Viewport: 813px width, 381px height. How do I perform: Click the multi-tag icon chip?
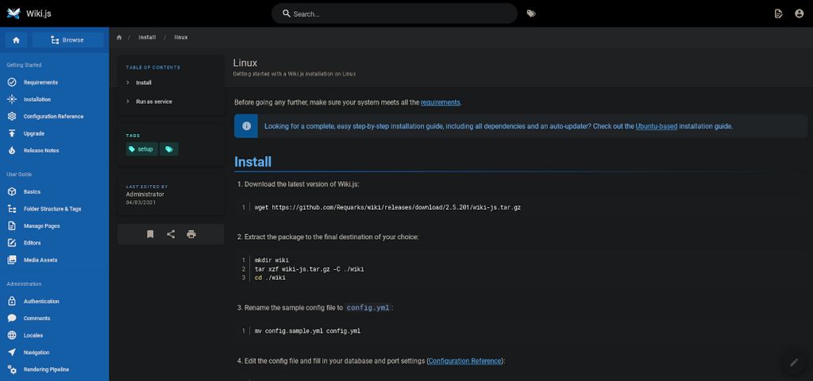(169, 149)
